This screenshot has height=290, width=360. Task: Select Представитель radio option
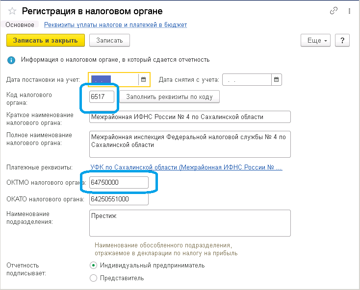[x=93, y=278]
